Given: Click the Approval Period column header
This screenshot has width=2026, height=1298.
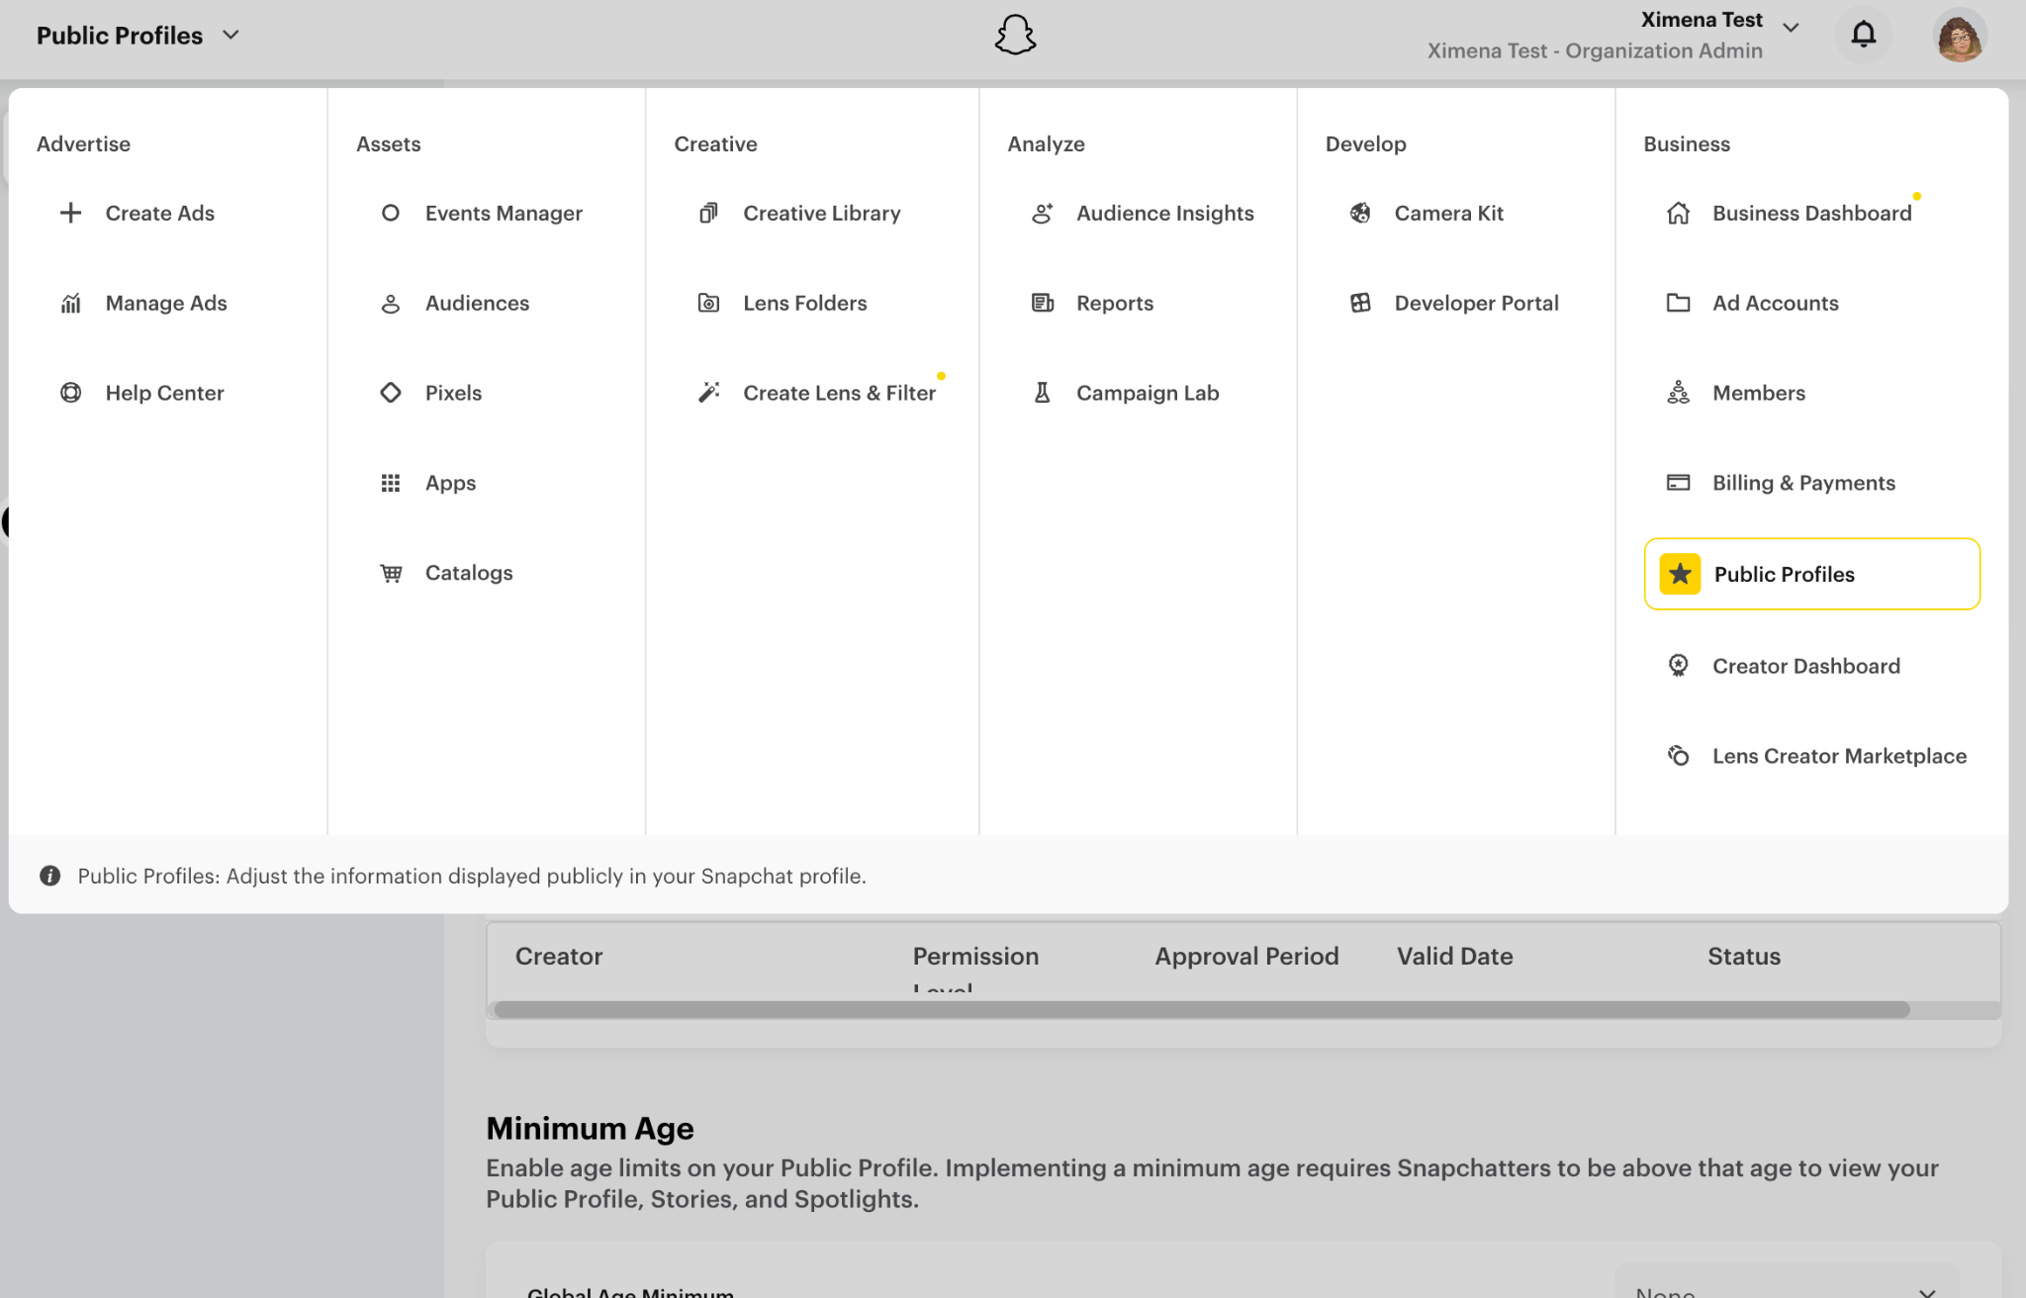Looking at the screenshot, I should click(x=1246, y=956).
